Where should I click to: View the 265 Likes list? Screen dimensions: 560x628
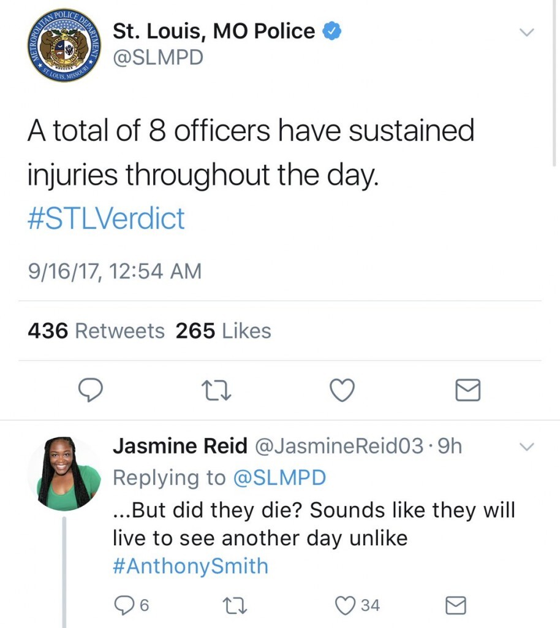(223, 331)
